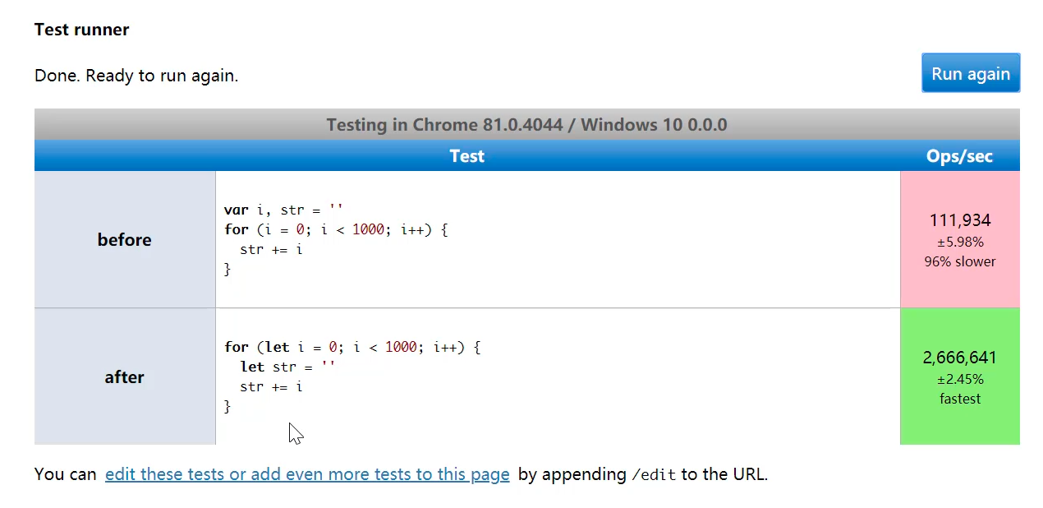This screenshot has height=508, width=1043.
Task: Open the edit these tests link
Action: coord(307,474)
